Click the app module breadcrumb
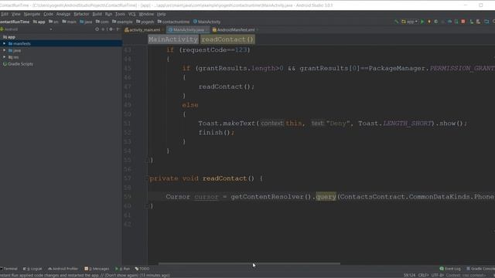 coord(39,22)
